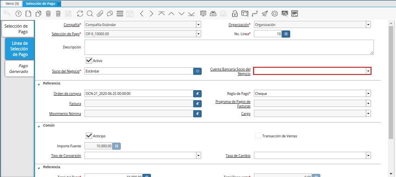
Task: Create a new record with toolbar icon
Action: click(x=28, y=14)
